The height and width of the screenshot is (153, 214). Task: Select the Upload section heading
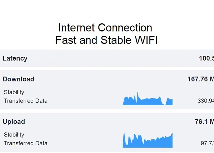[14, 121]
